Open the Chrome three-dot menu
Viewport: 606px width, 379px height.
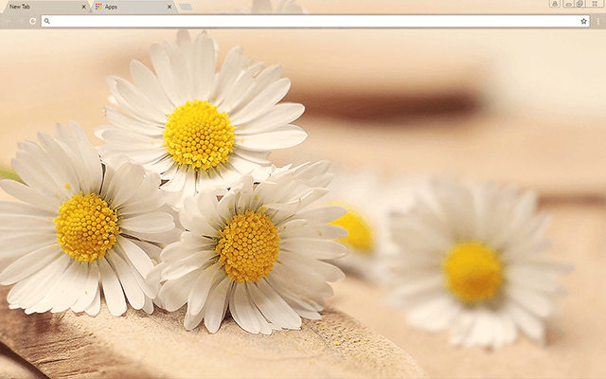(x=597, y=21)
